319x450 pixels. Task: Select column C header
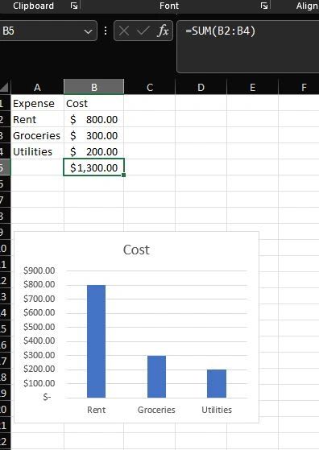[150, 87]
